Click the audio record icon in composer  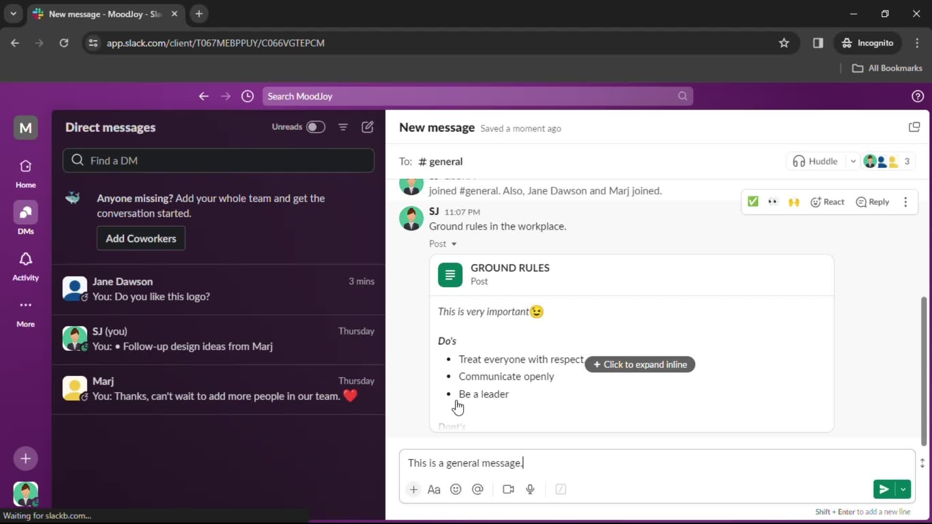(x=530, y=490)
